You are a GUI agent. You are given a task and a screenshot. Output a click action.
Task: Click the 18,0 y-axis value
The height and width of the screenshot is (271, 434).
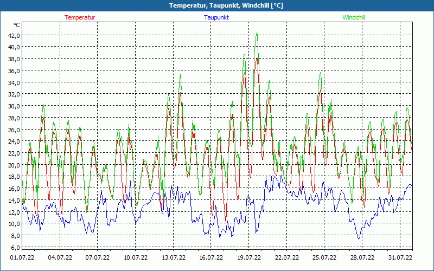[14, 177]
